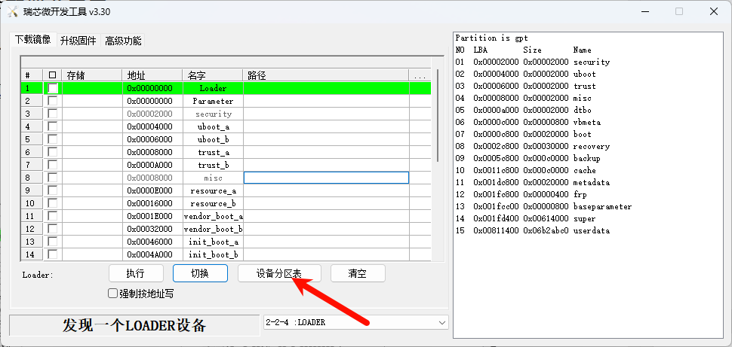732x347 pixels.
Task: Check the Loader row checkbox
Action: [53, 88]
